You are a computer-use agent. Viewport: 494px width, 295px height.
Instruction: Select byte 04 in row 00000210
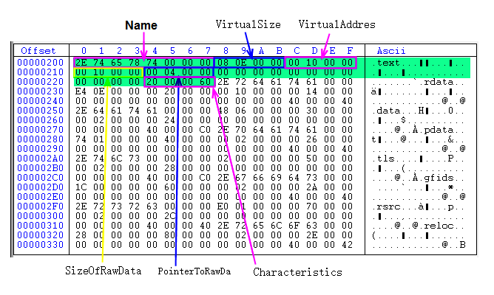point(169,72)
